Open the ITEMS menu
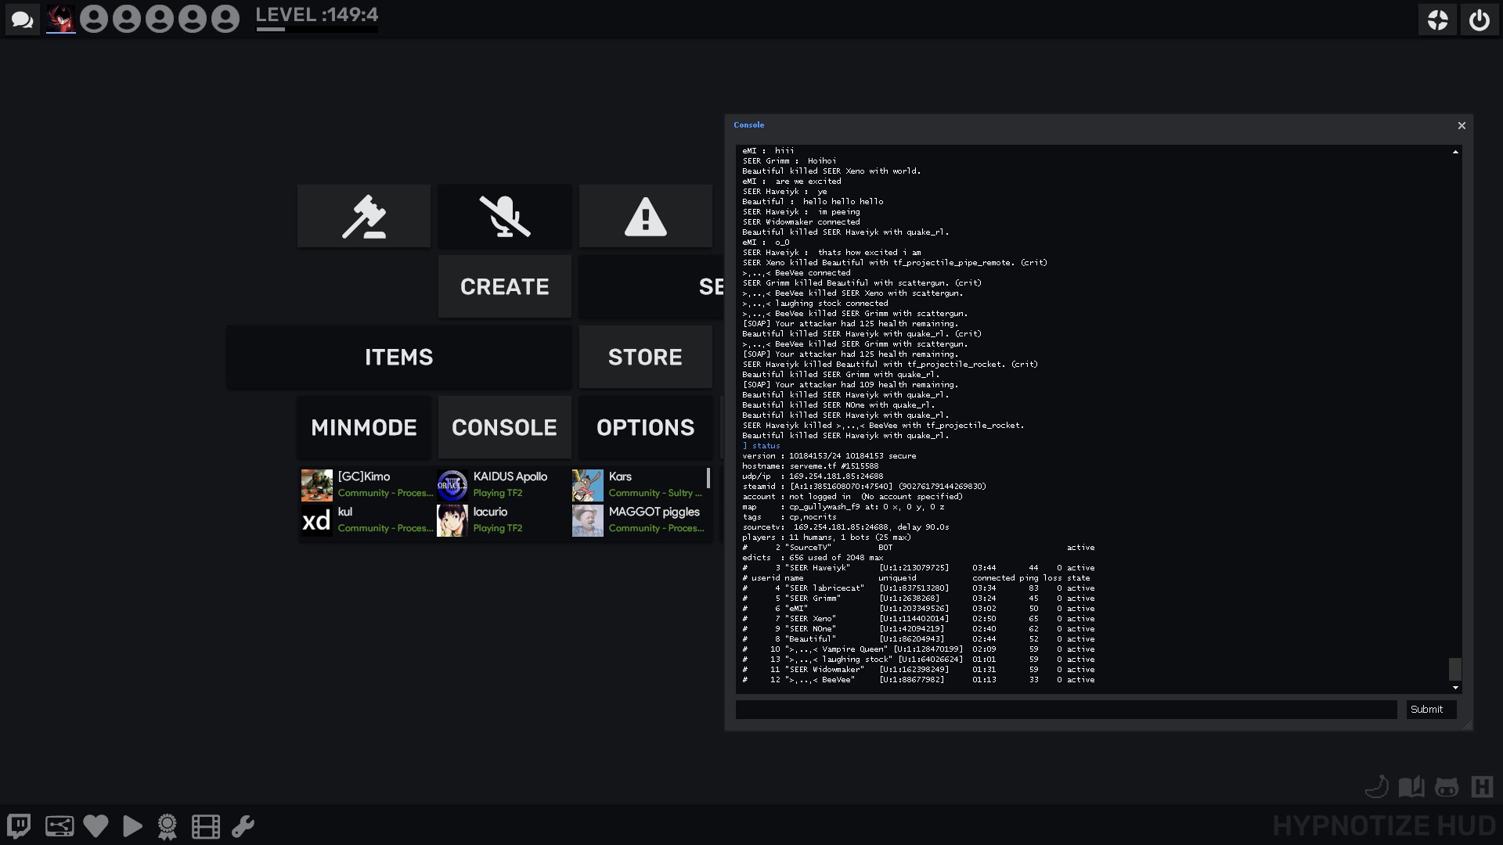The image size is (1503, 845). pyautogui.click(x=398, y=358)
